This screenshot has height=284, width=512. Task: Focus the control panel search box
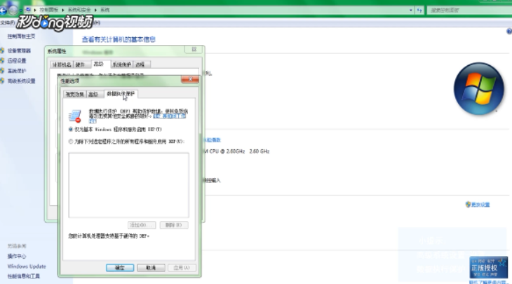pyautogui.click(x=469, y=11)
